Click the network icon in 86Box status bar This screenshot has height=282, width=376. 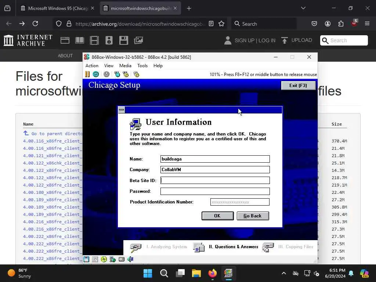click(112, 259)
